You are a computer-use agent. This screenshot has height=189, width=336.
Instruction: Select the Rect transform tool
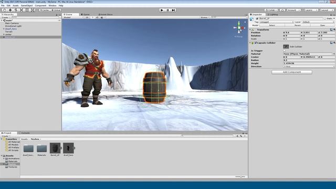(27, 10)
